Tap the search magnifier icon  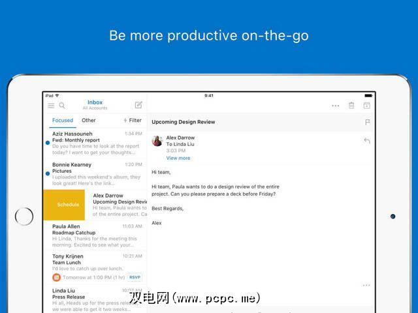(62, 106)
